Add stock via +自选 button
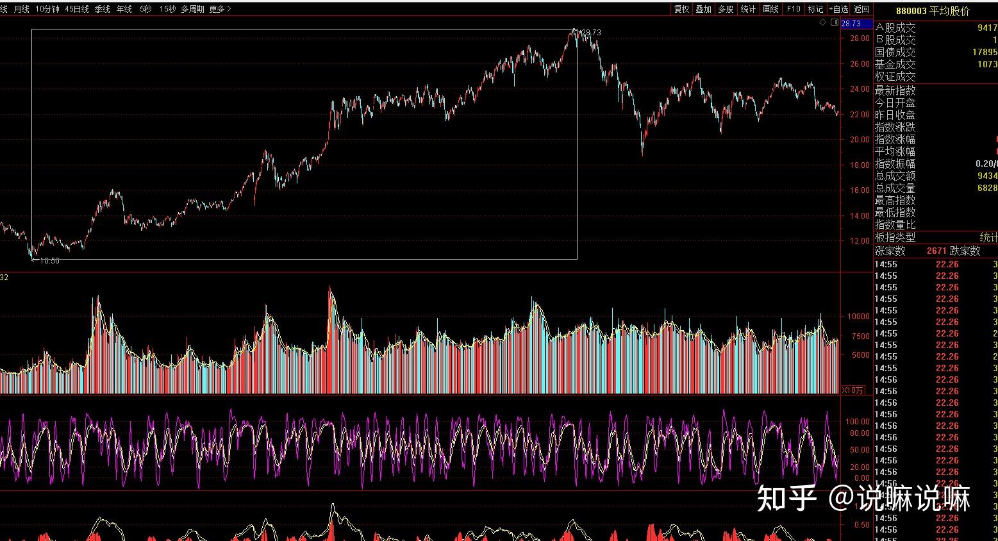This screenshot has width=998, height=541. (838, 9)
